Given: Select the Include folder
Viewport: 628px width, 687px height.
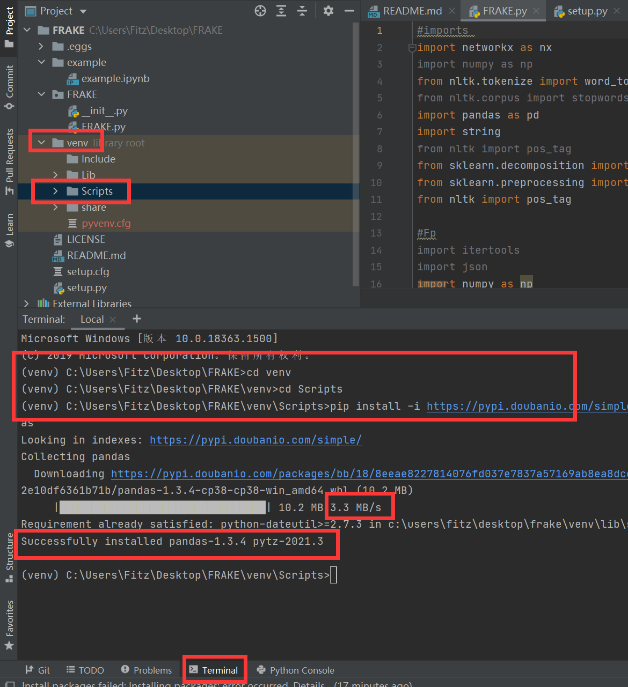Looking at the screenshot, I should click(x=91, y=159).
